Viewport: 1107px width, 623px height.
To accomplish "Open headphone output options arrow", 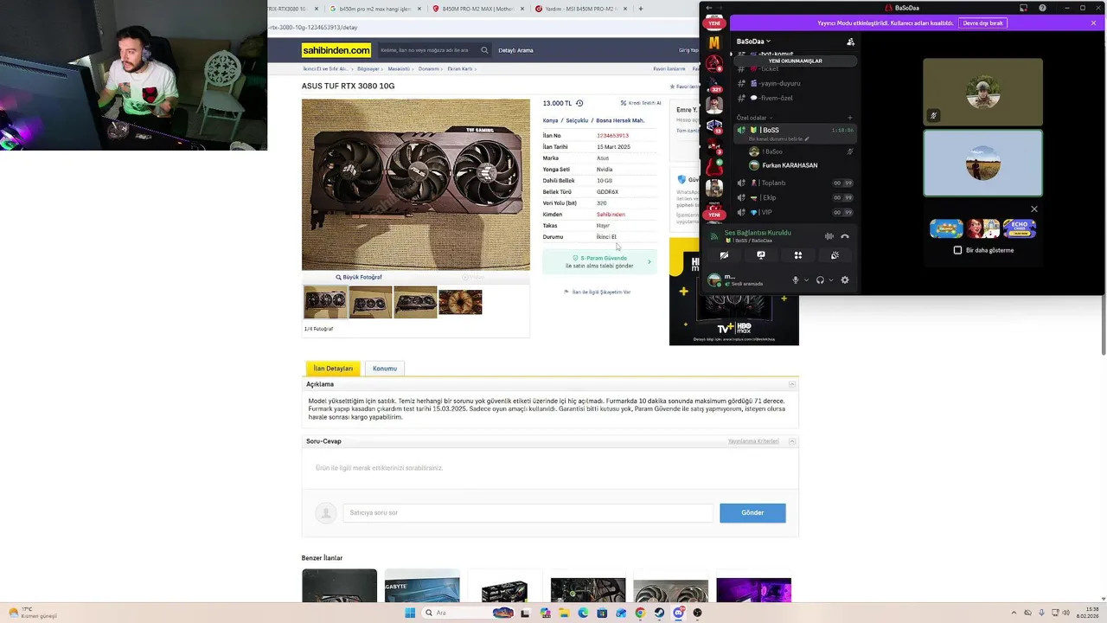I will coord(831,279).
